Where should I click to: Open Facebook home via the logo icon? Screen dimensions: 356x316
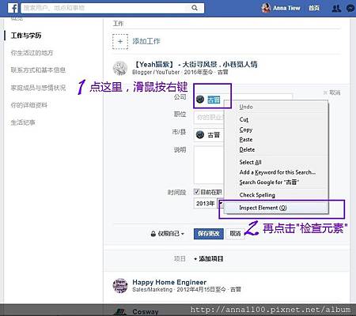coord(13,8)
